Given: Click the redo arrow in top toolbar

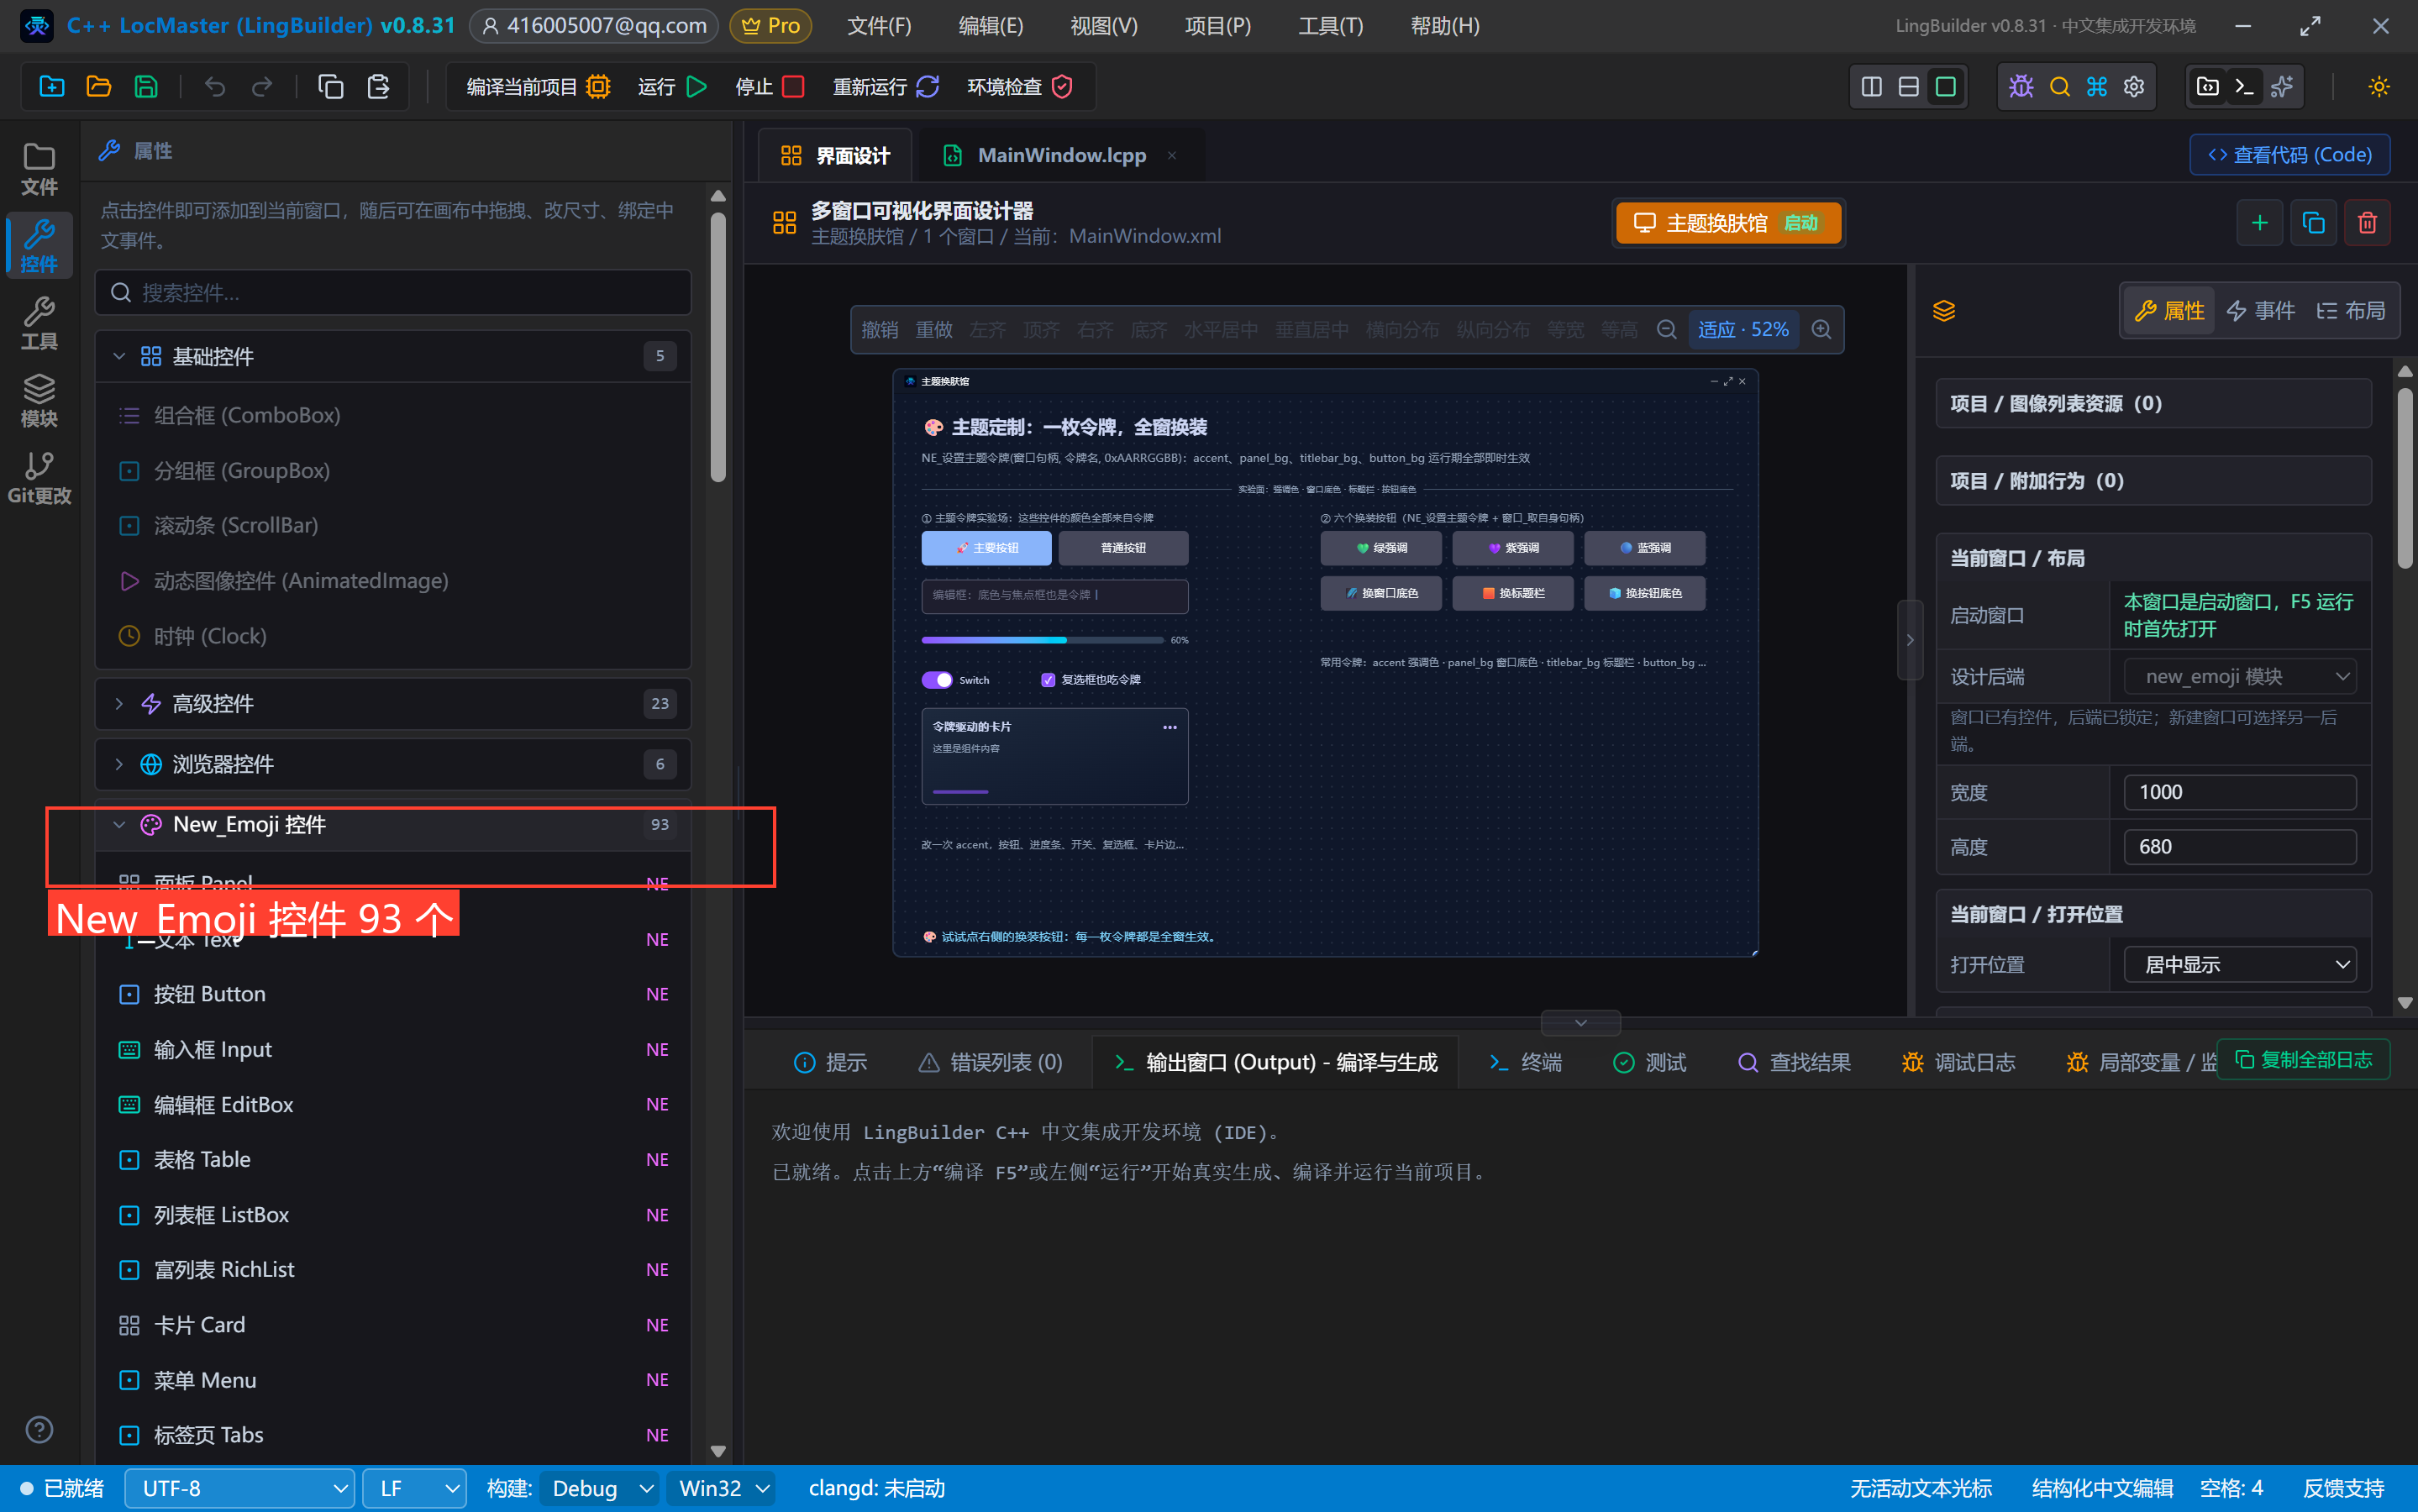Looking at the screenshot, I should [262, 87].
